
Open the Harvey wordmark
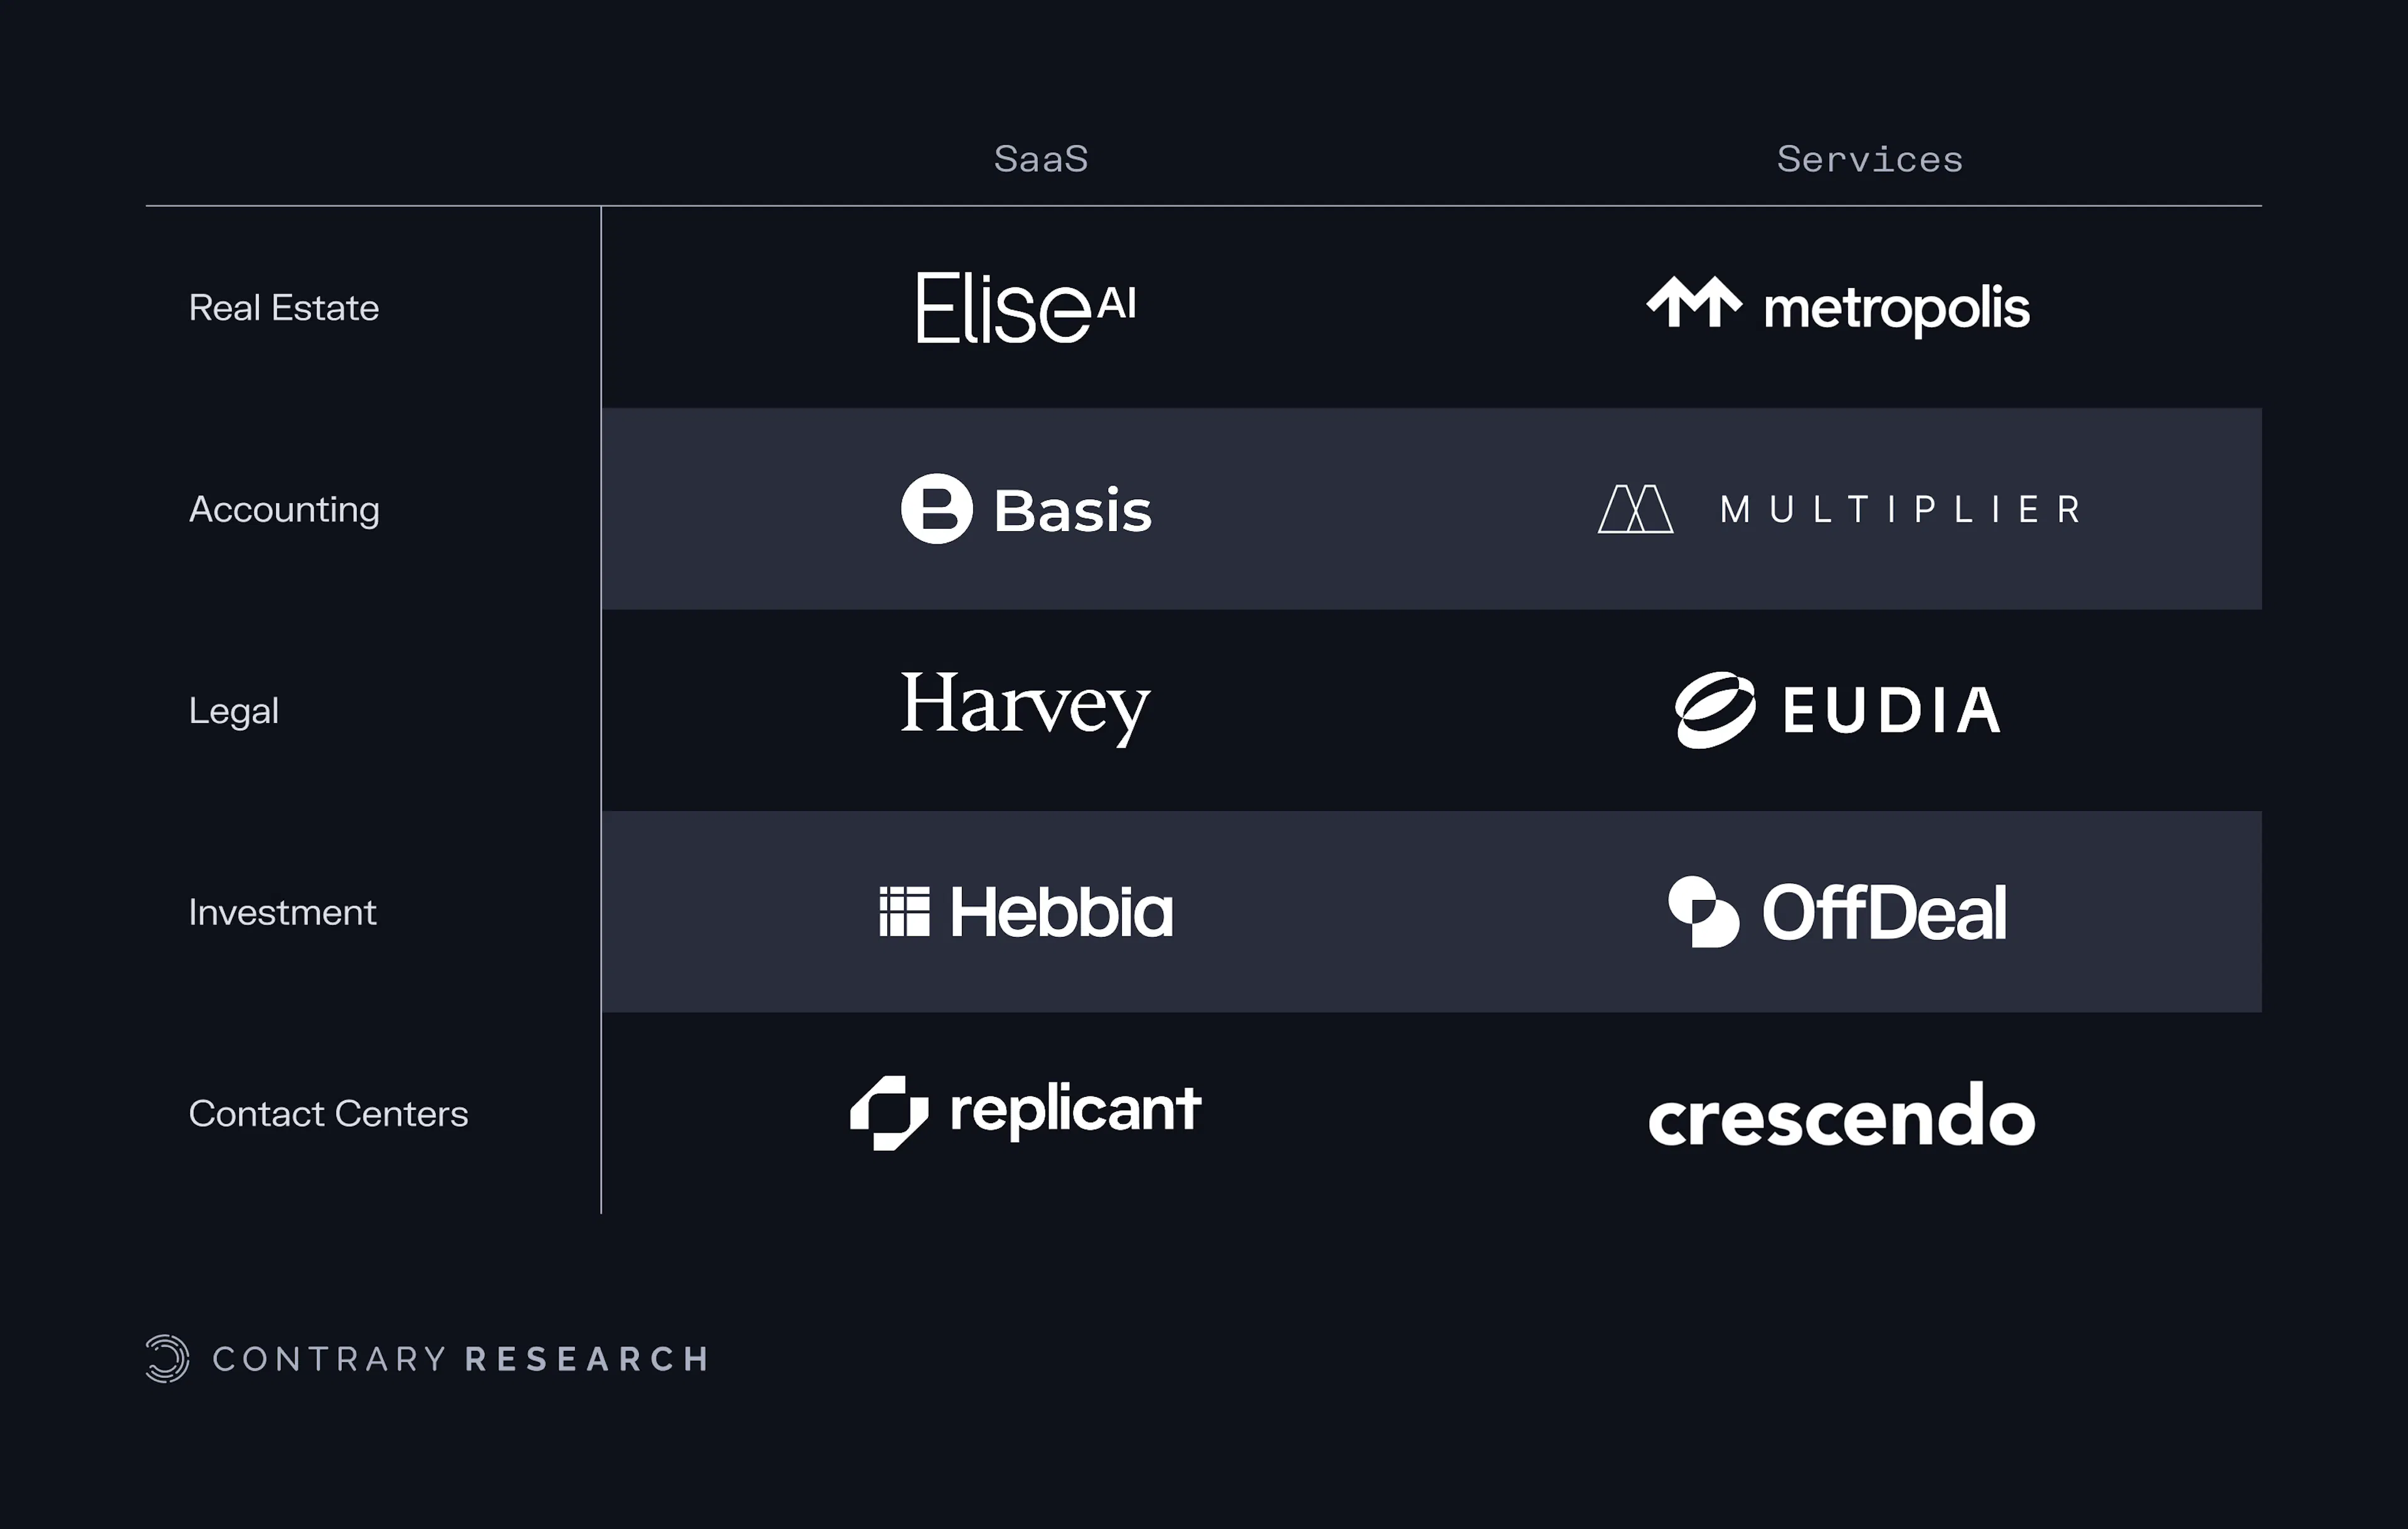(1025, 708)
